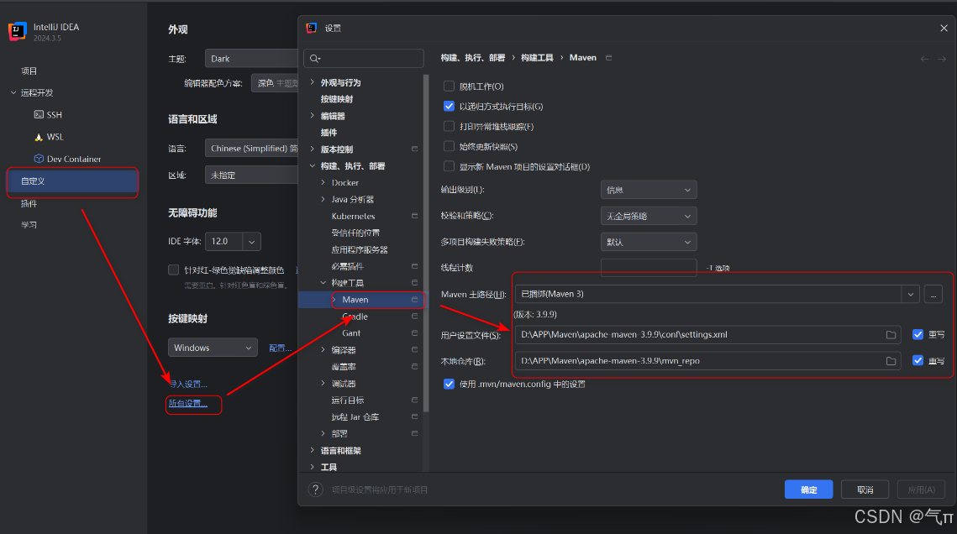Viewport: 957px width, 534px height.
Task: Open folder browser for local repository path
Action: tap(891, 361)
